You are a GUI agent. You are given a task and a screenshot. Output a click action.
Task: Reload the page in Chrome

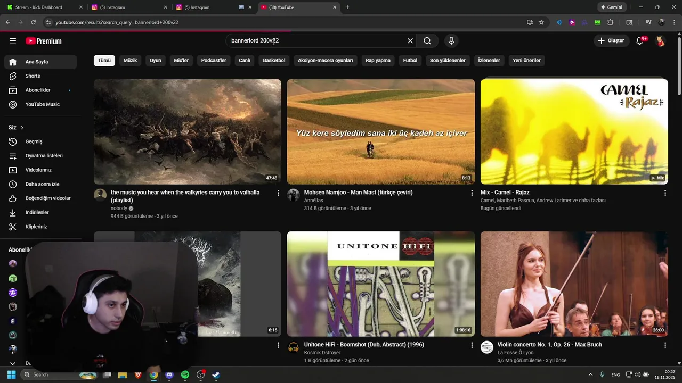tap(33, 22)
